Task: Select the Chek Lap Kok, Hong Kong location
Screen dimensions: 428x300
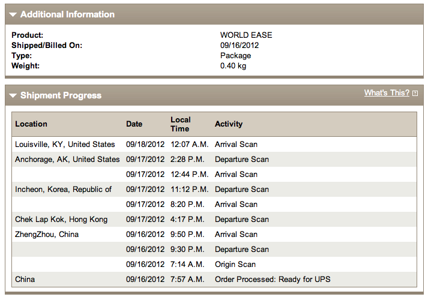Action: (61, 220)
